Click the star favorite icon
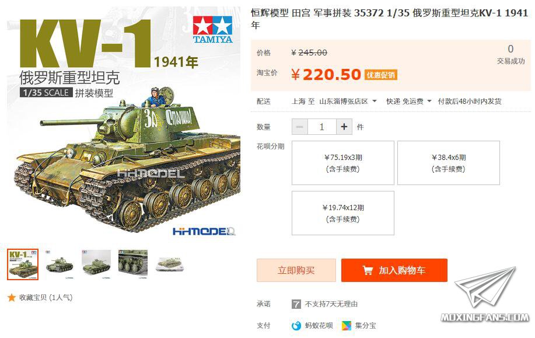 12,298
